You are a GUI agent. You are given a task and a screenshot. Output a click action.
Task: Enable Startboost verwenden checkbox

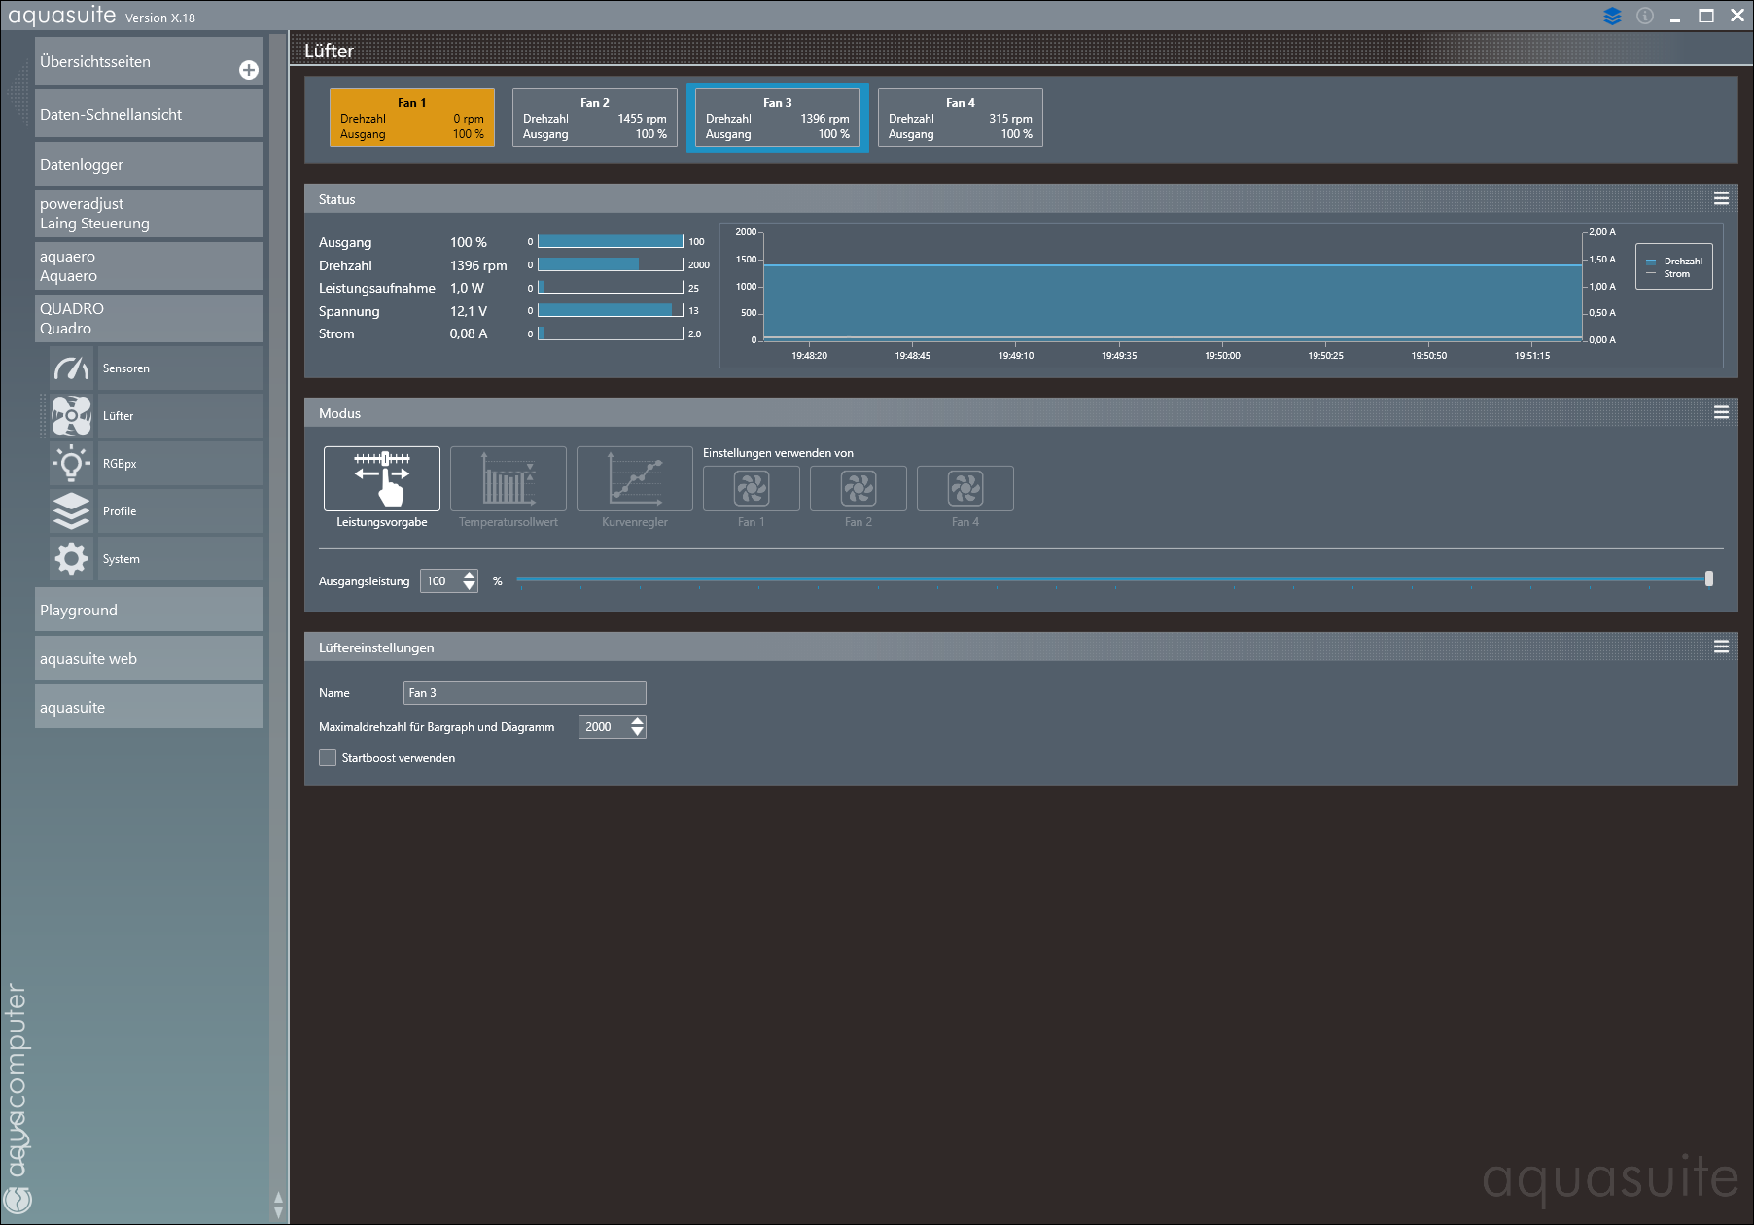click(x=328, y=757)
